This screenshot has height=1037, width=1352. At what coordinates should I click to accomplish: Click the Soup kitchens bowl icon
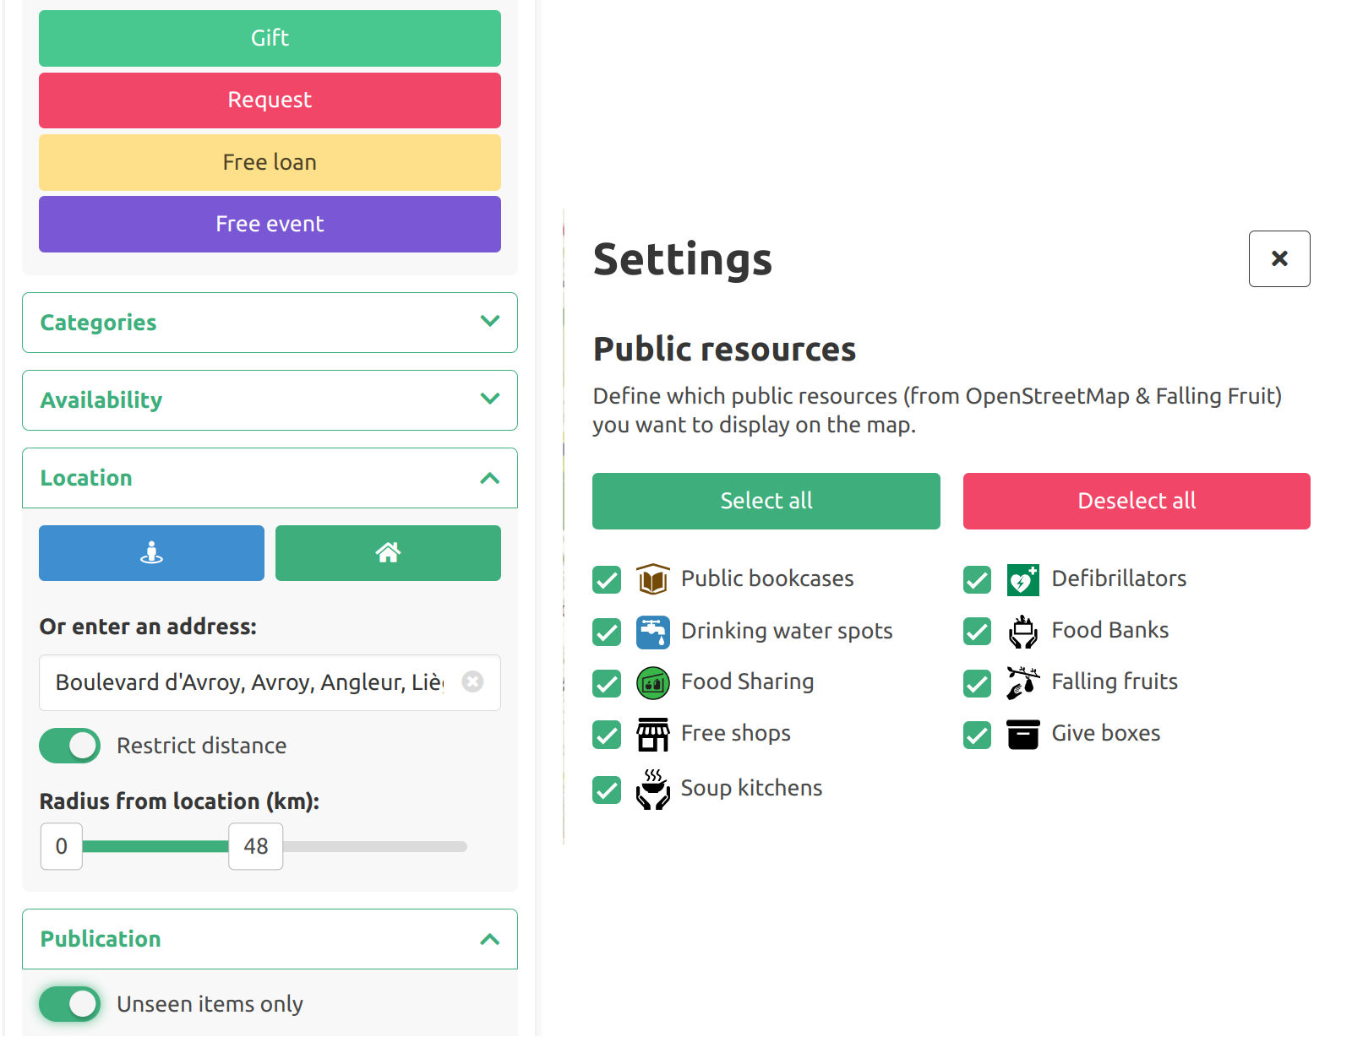click(x=652, y=790)
